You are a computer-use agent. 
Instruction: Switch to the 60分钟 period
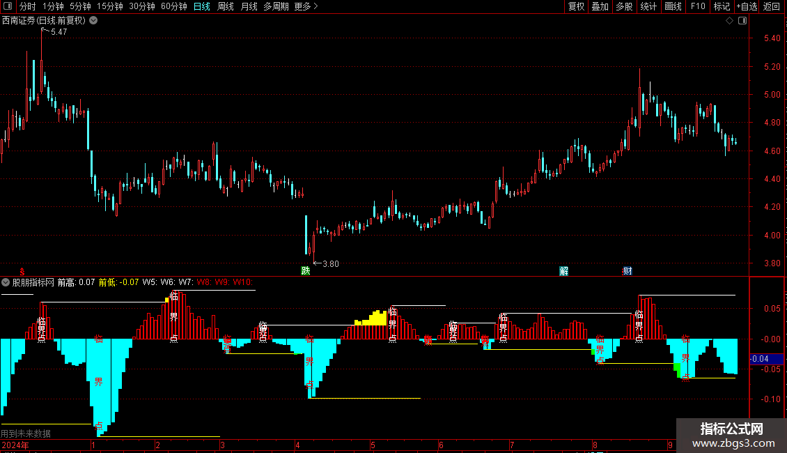point(174,6)
